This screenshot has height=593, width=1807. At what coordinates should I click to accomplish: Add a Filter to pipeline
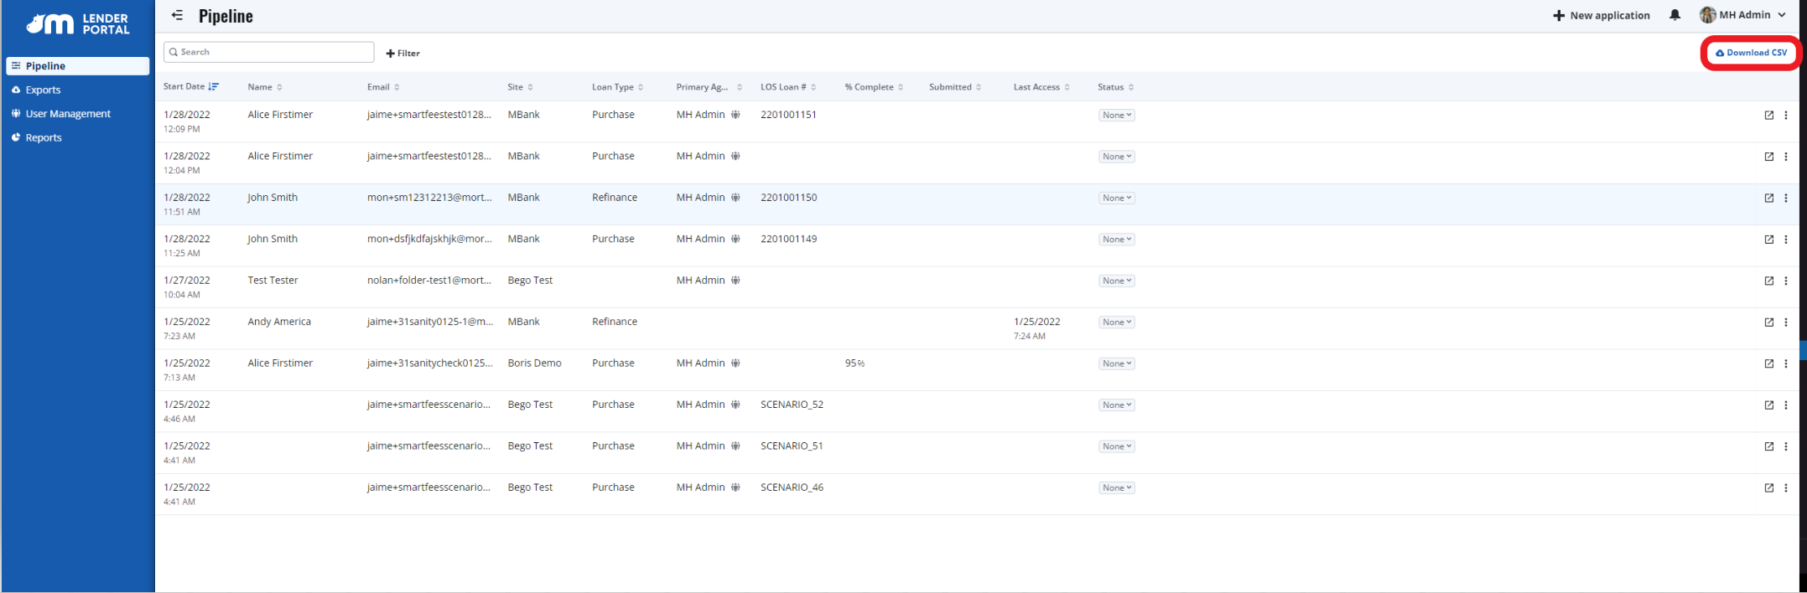(402, 53)
